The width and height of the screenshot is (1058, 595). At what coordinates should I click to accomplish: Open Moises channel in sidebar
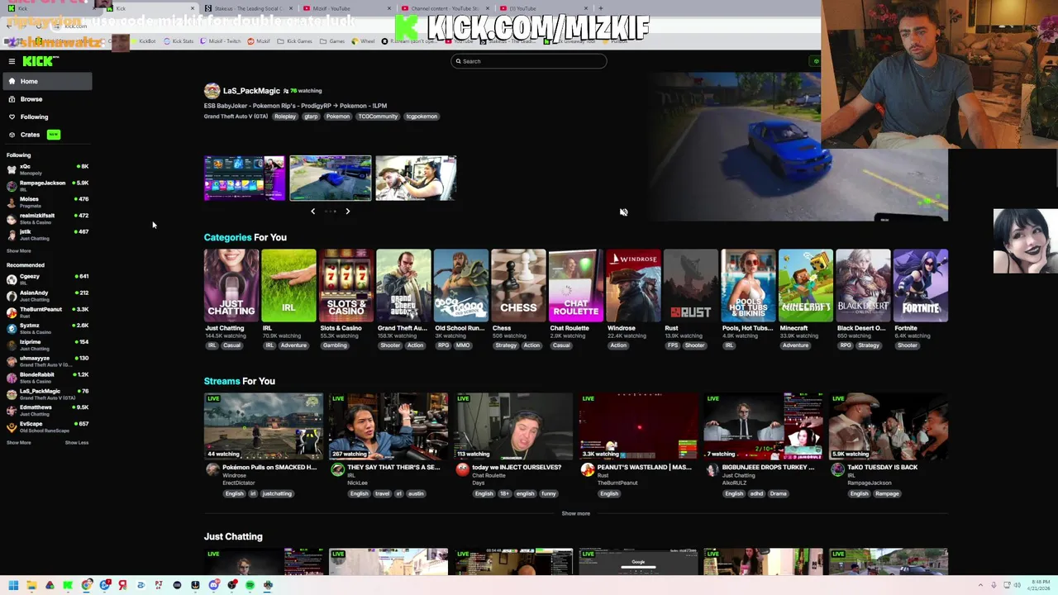[46, 202]
